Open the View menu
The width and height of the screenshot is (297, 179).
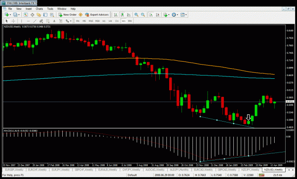pyautogui.click(x=19, y=9)
